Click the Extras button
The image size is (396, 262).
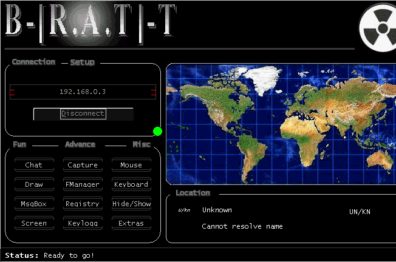(131, 223)
